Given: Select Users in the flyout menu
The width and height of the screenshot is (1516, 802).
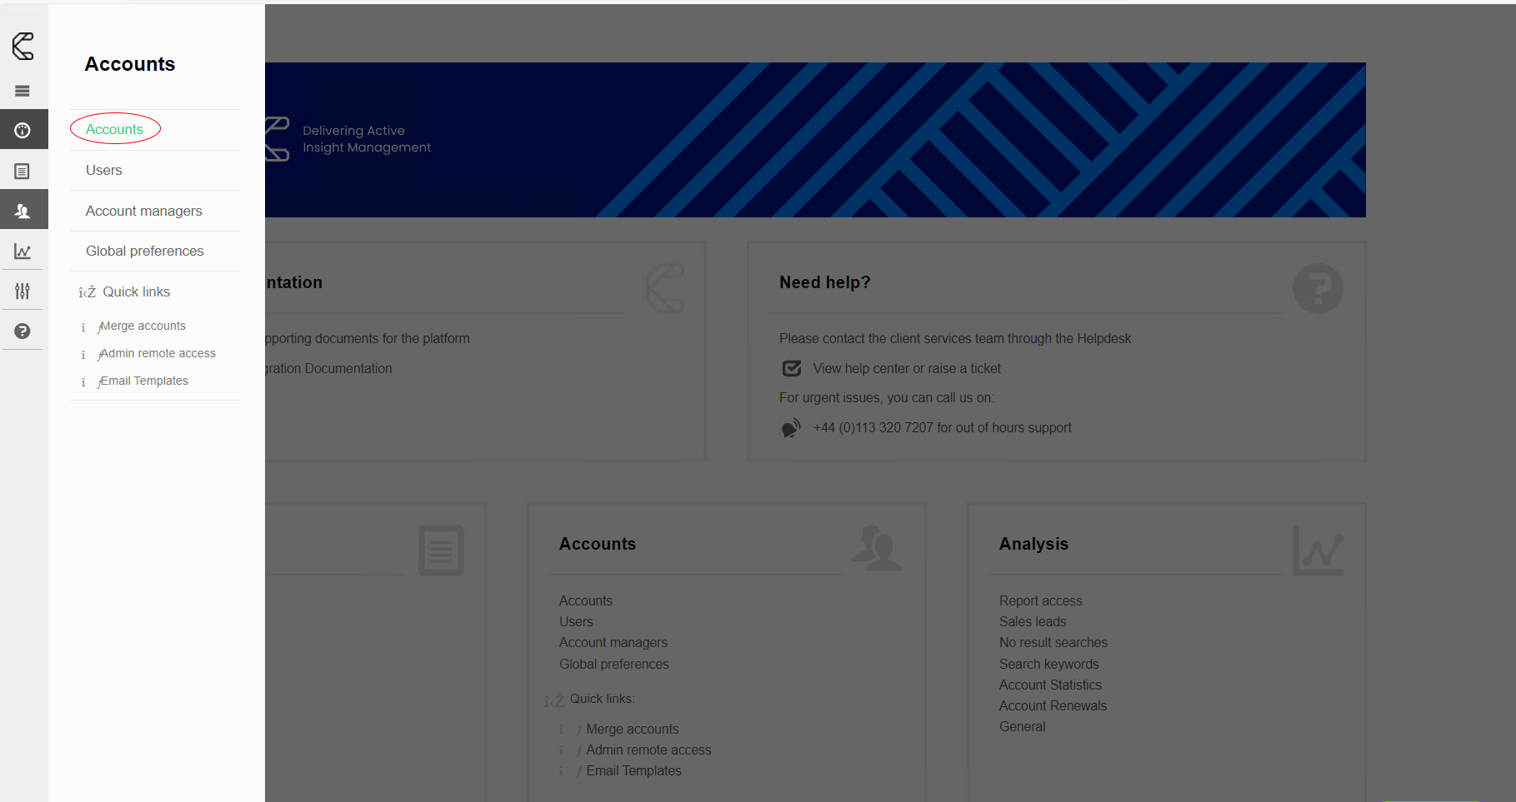Looking at the screenshot, I should tap(104, 170).
